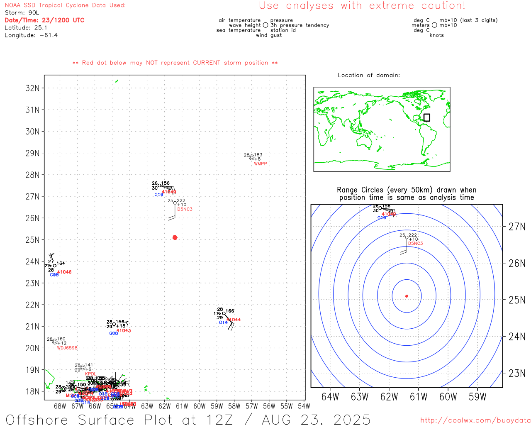Click WMPP station circle marker

[x=251, y=157]
